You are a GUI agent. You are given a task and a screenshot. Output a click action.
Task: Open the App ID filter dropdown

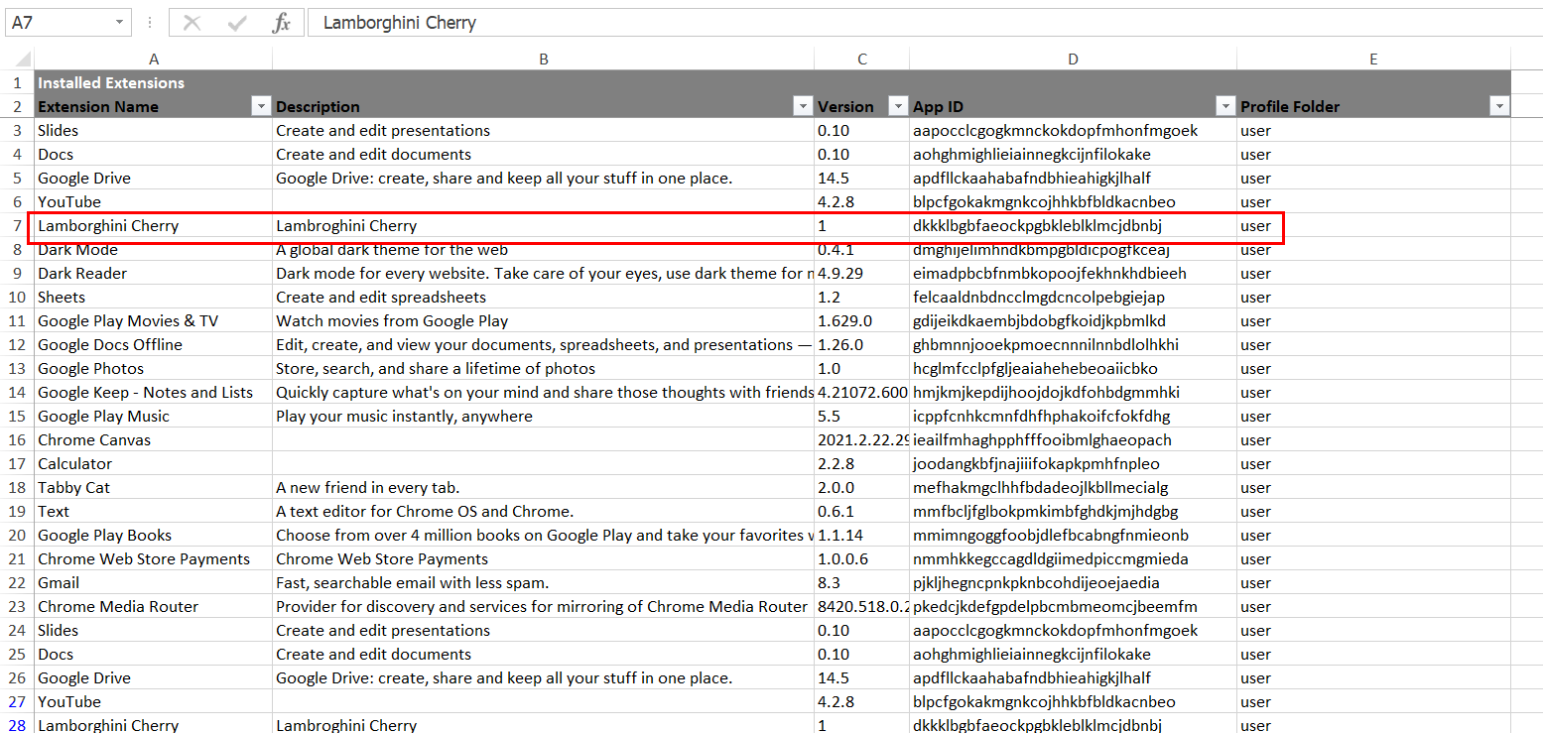[x=1225, y=106]
